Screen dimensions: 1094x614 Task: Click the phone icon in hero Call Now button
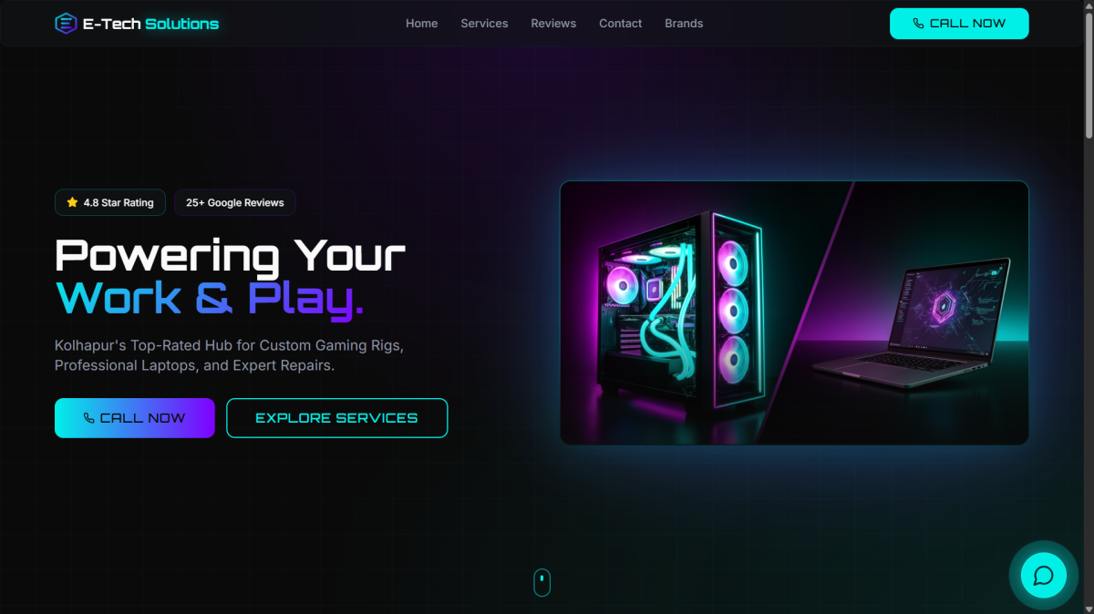click(89, 418)
